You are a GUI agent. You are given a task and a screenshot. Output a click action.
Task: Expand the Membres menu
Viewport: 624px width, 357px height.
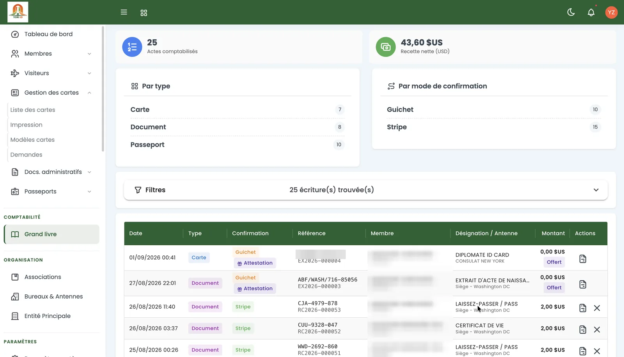pos(51,54)
